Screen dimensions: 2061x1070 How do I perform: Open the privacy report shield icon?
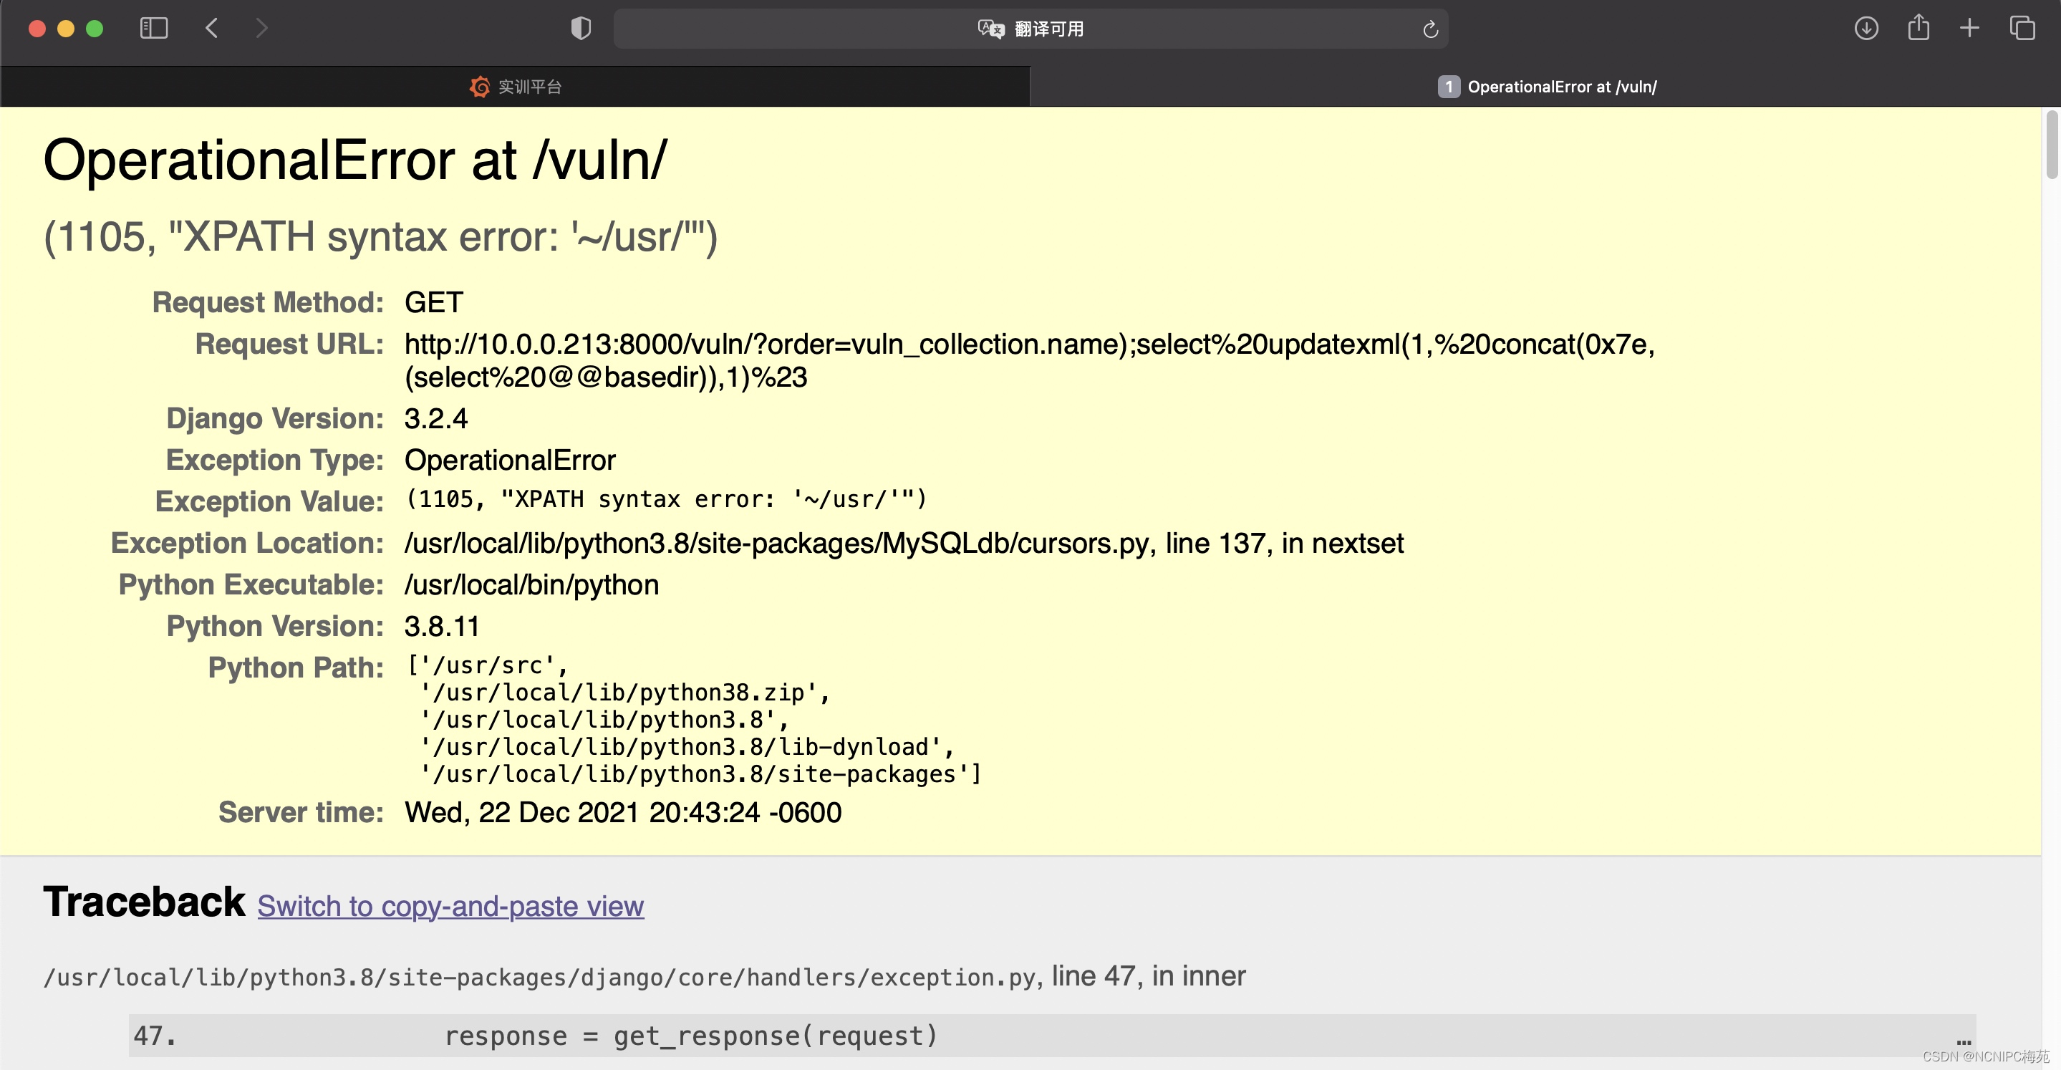click(x=581, y=29)
